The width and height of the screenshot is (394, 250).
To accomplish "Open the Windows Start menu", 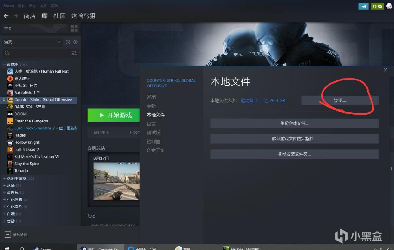I will (6, 248).
